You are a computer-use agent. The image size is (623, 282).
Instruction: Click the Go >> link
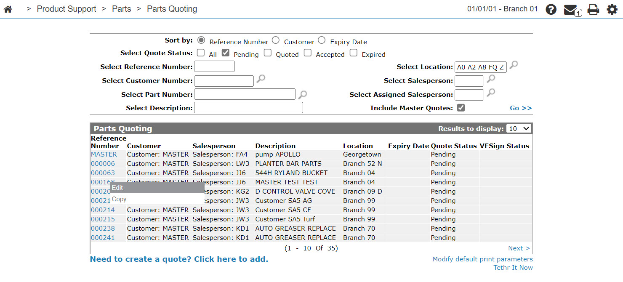[x=521, y=108]
